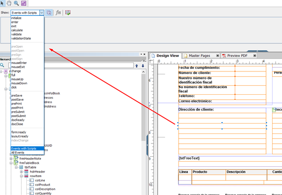Pick the postSave event
This screenshot has width=282, height=195.
coord(17,100)
